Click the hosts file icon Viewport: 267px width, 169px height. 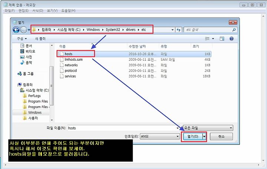click(x=62, y=54)
